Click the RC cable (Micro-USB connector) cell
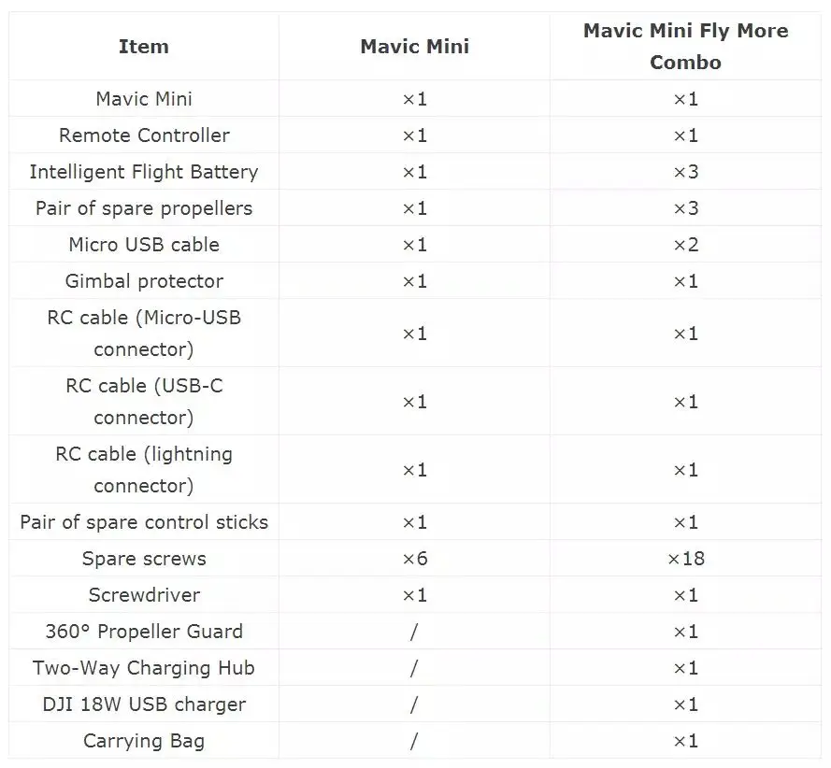The height and width of the screenshot is (768, 831). click(x=144, y=334)
